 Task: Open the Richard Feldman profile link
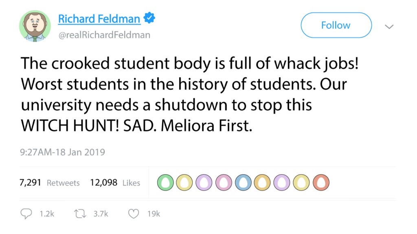pyautogui.click(x=100, y=18)
